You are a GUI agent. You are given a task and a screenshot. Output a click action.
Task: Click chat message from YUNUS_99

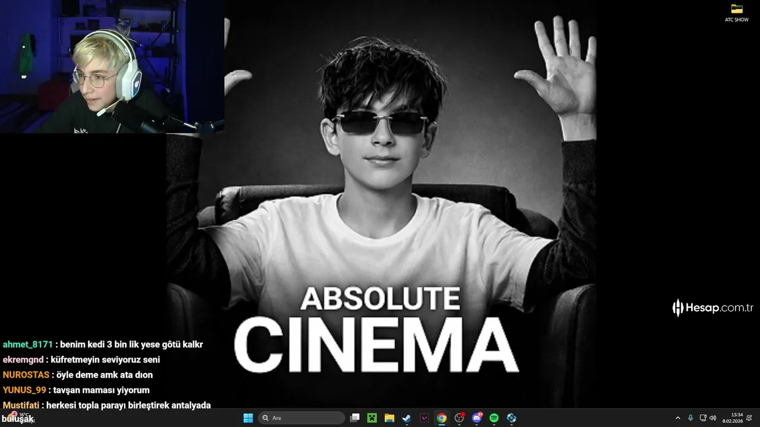point(76,390)
